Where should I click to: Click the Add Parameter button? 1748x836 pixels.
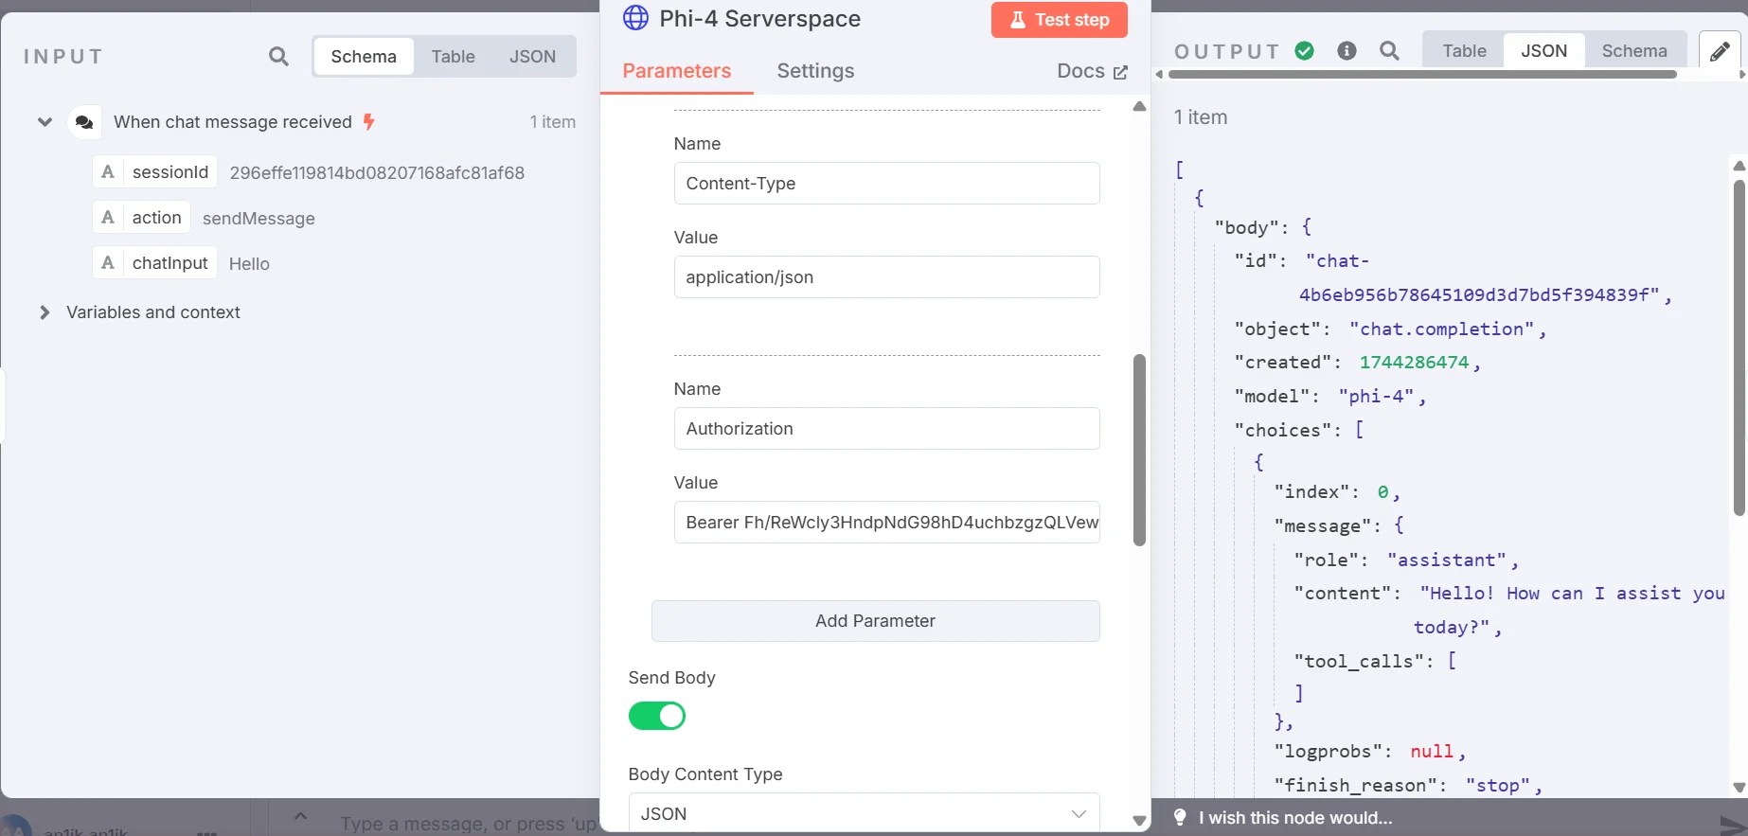(875, 621)
